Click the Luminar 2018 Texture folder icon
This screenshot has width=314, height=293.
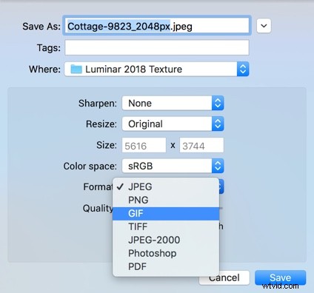(x=76, y=69)
